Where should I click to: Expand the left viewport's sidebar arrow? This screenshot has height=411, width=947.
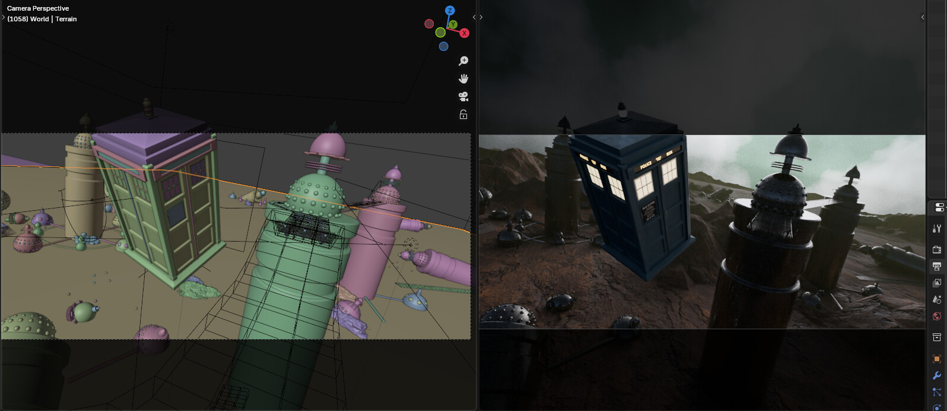474,17
